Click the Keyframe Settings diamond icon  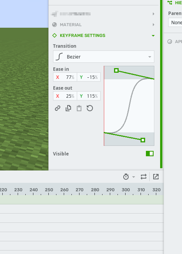coord(55,35)
